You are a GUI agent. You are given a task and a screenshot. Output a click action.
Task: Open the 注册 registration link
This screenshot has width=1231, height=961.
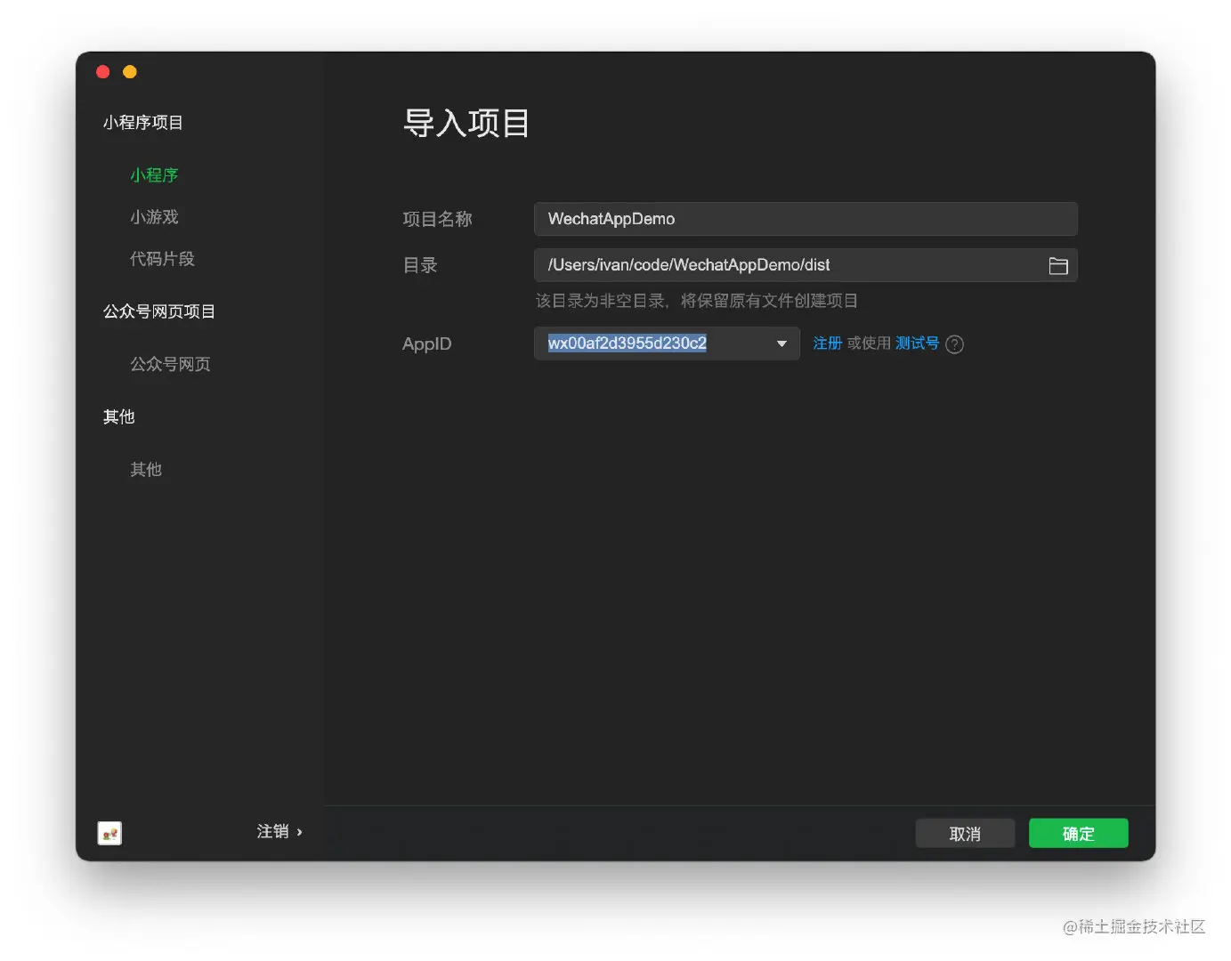(x=826, y=343)
